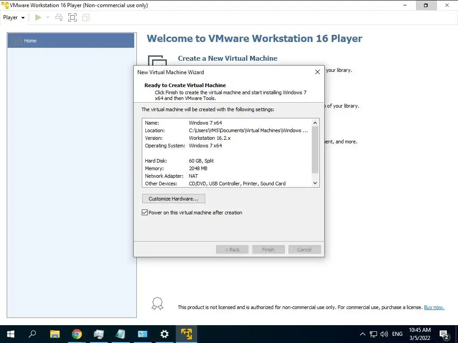458x343 pixels.
Task: Uncheck Power on this virtual machine after creation
Action: tap(144, 212)
